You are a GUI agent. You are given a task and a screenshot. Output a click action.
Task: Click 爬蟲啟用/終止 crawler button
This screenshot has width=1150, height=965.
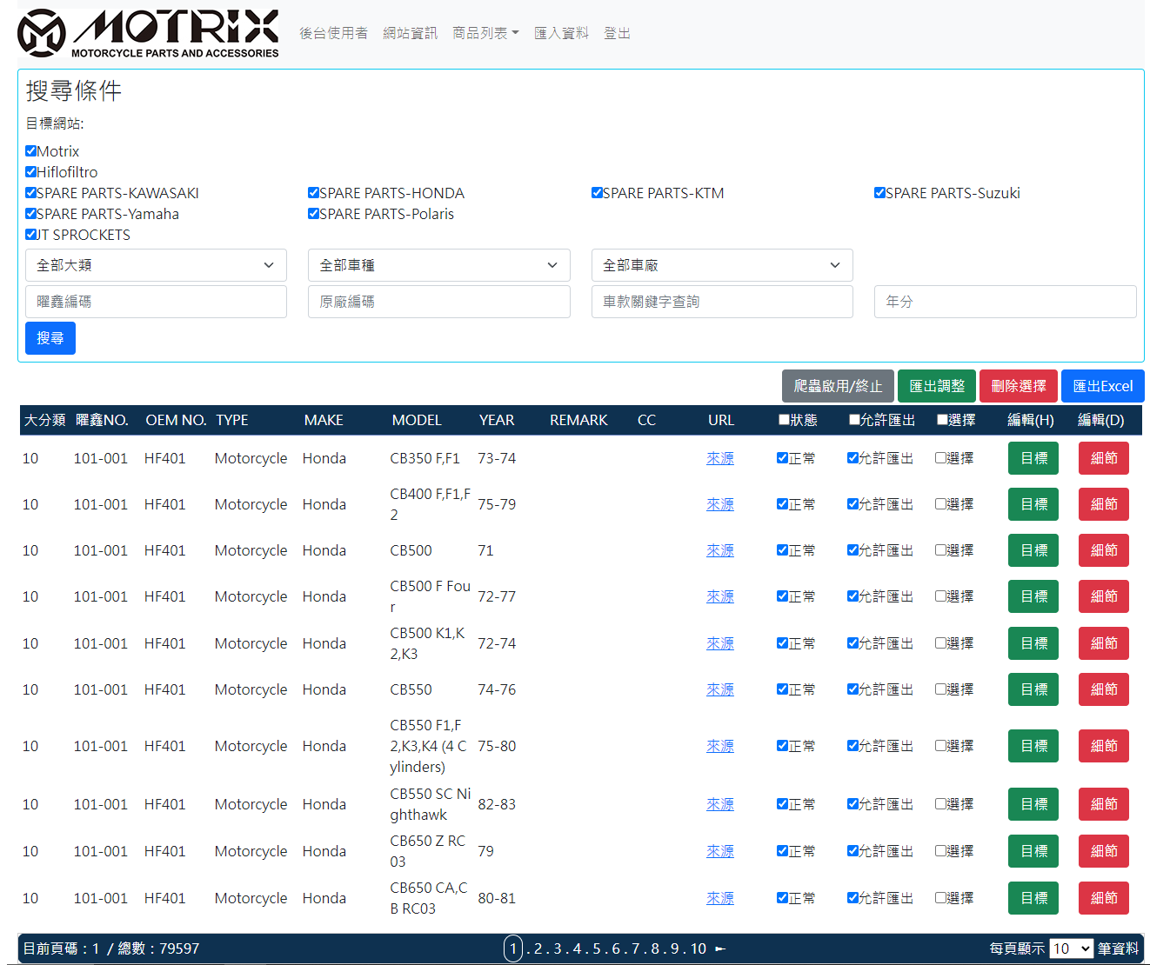pos(838,386)
